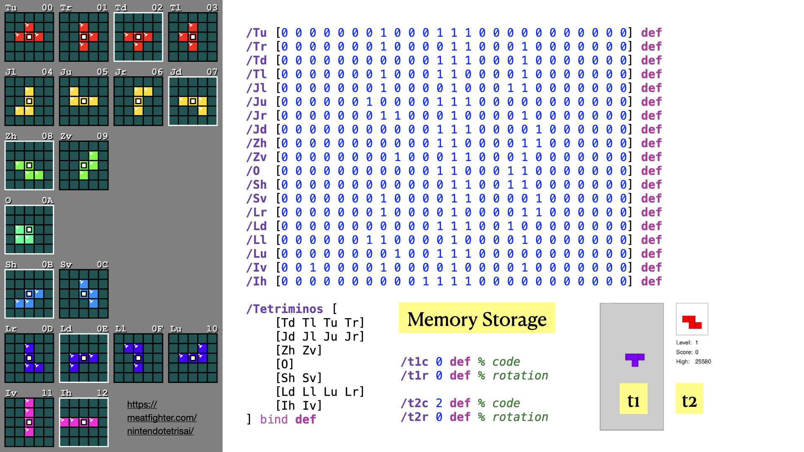Select the Jd 07 yellow tetrimino thumbnail
The width and height of the screenshot is (804, 452).
click(x=193, y=101)
